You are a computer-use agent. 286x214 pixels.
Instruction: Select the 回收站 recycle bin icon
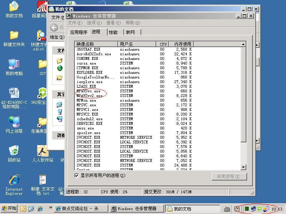point(14,154)
